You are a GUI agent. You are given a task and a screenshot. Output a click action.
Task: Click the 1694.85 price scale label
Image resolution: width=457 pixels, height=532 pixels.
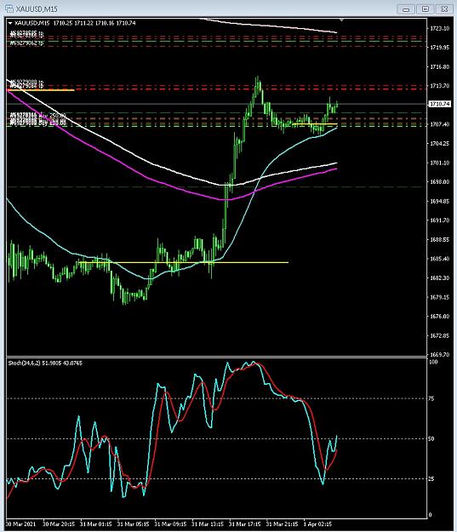click(439, 201)
